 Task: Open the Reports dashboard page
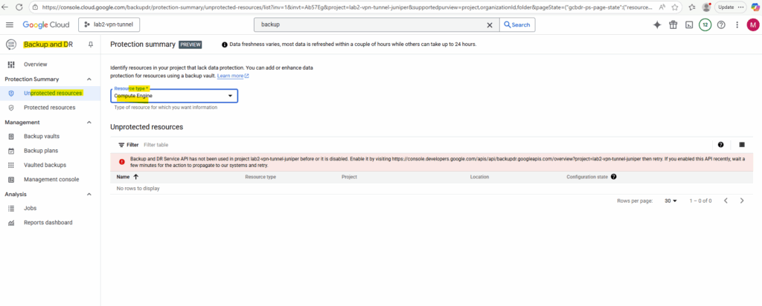coord(48,223)
